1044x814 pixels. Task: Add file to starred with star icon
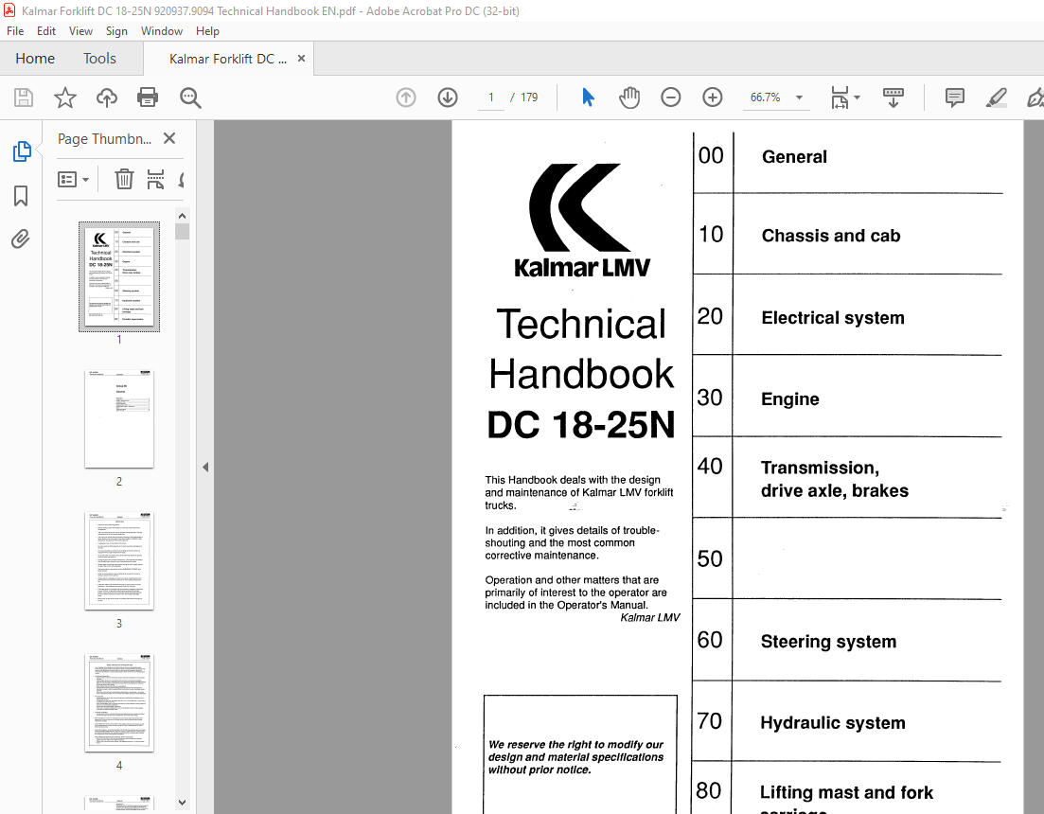tap(65, 97)
